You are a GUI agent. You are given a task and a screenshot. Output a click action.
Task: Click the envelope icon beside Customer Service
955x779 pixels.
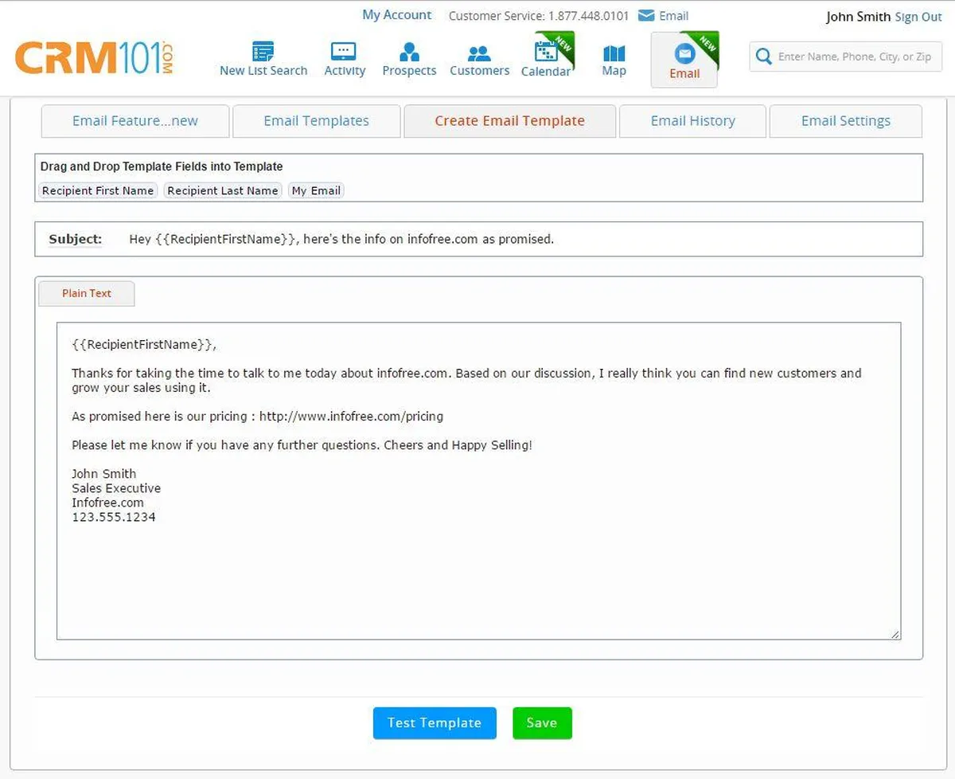coord(646,15)
